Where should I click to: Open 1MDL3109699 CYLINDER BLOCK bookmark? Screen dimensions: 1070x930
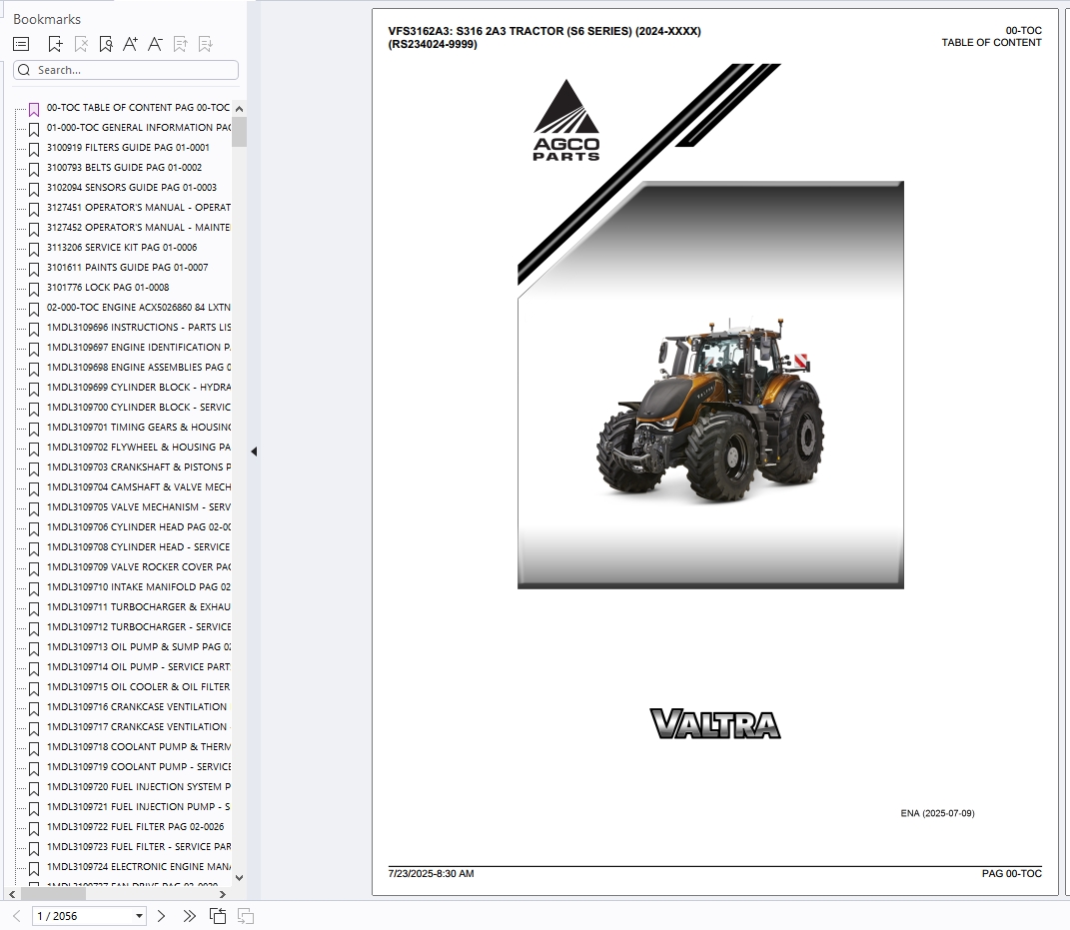pos(139,388)
